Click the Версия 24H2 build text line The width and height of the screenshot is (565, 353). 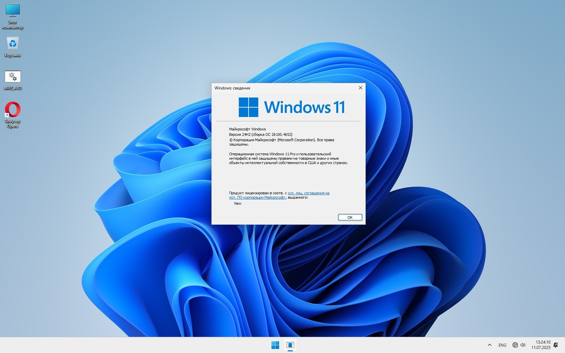(x=261, y=134)
